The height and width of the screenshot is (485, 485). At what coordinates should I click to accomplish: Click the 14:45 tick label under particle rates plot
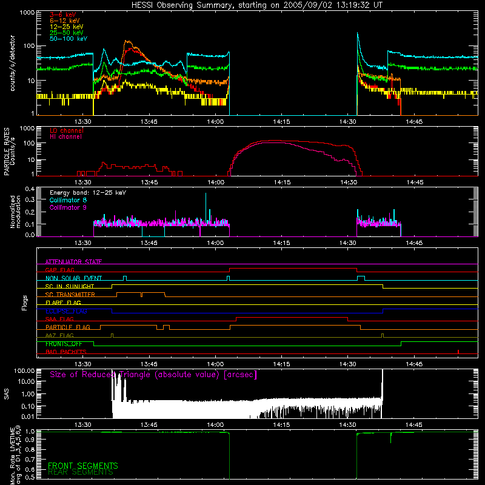click(415, 182)
